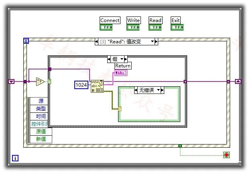Select the 原值 event data node
The image size is (249, 173).
pos(41,131)
